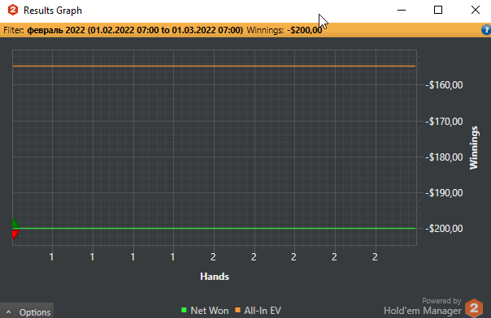491x318 pixels.
Task: Click the Hold'em Manager 2 title icon
Action: (13, 10)
